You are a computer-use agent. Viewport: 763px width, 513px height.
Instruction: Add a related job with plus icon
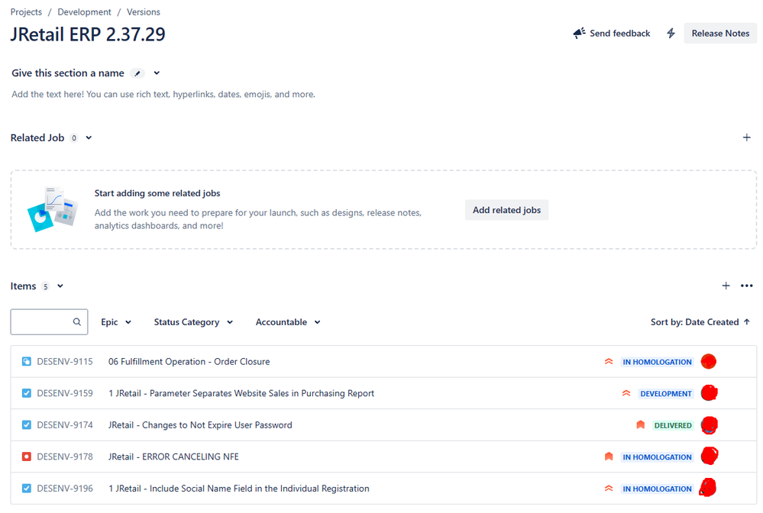click(746, 137)
